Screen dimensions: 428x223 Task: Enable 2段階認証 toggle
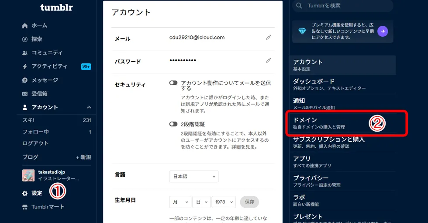click(x=173, y=124)
